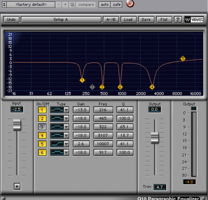
Task: Select band 5 node on the EQ graph
Action: click(x=183, y=59)
